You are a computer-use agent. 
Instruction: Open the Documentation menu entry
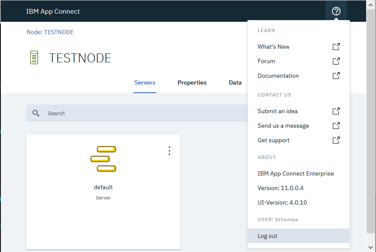[299, 76]
